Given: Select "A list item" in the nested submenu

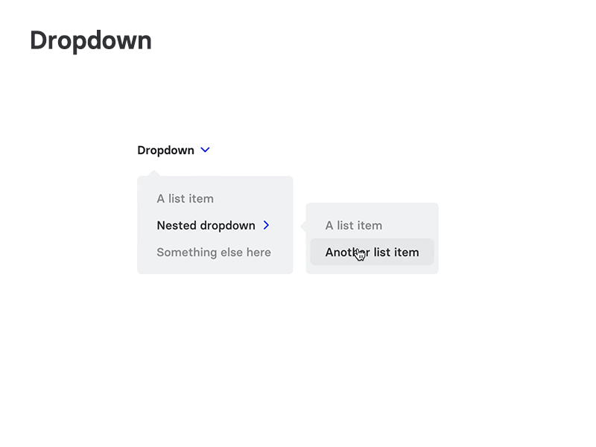Looking at the screenshot, I should click(x=353, y=226).
